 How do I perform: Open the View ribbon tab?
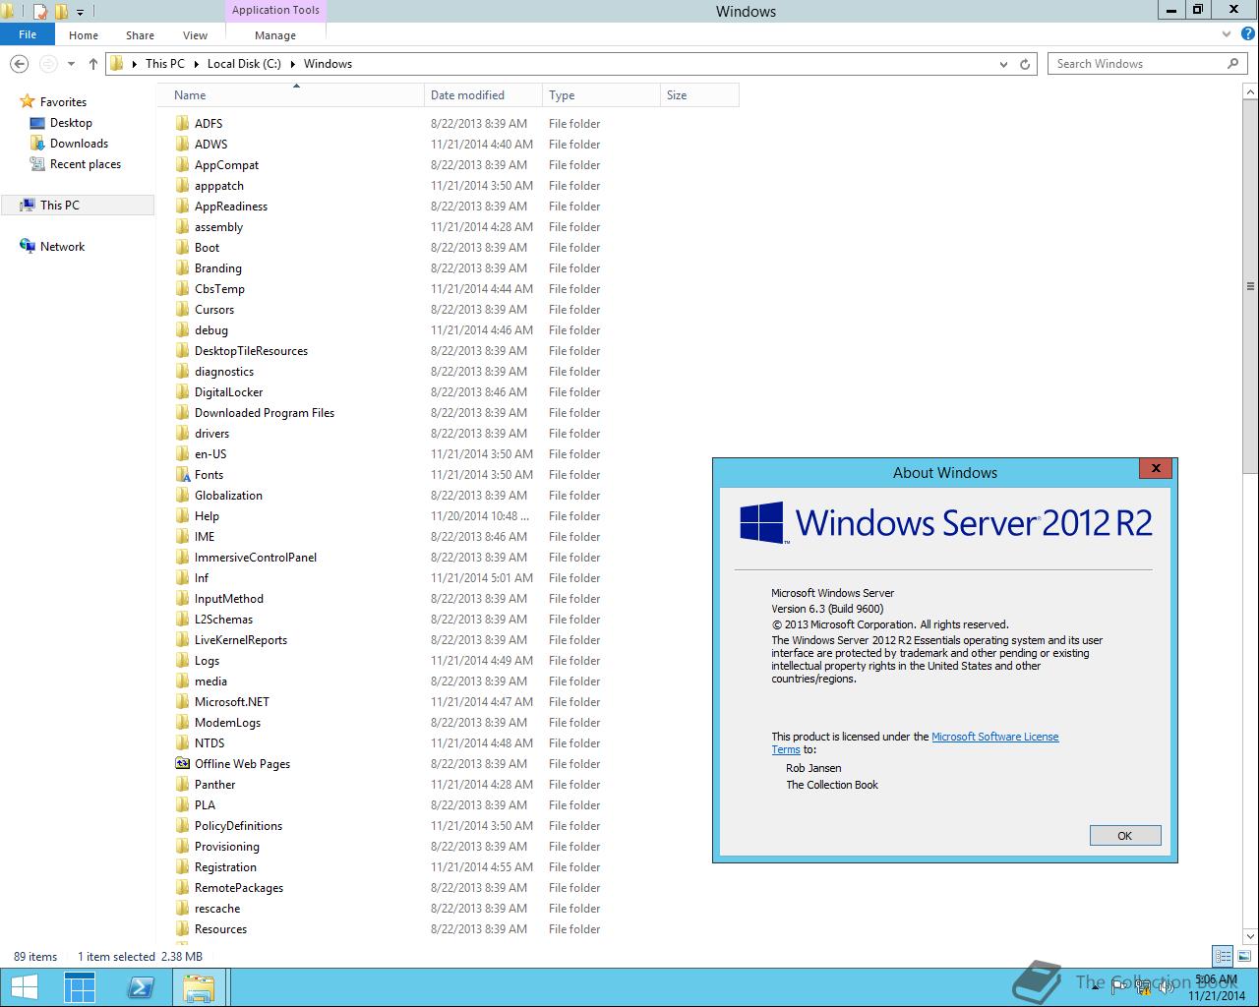coord(195,35)
